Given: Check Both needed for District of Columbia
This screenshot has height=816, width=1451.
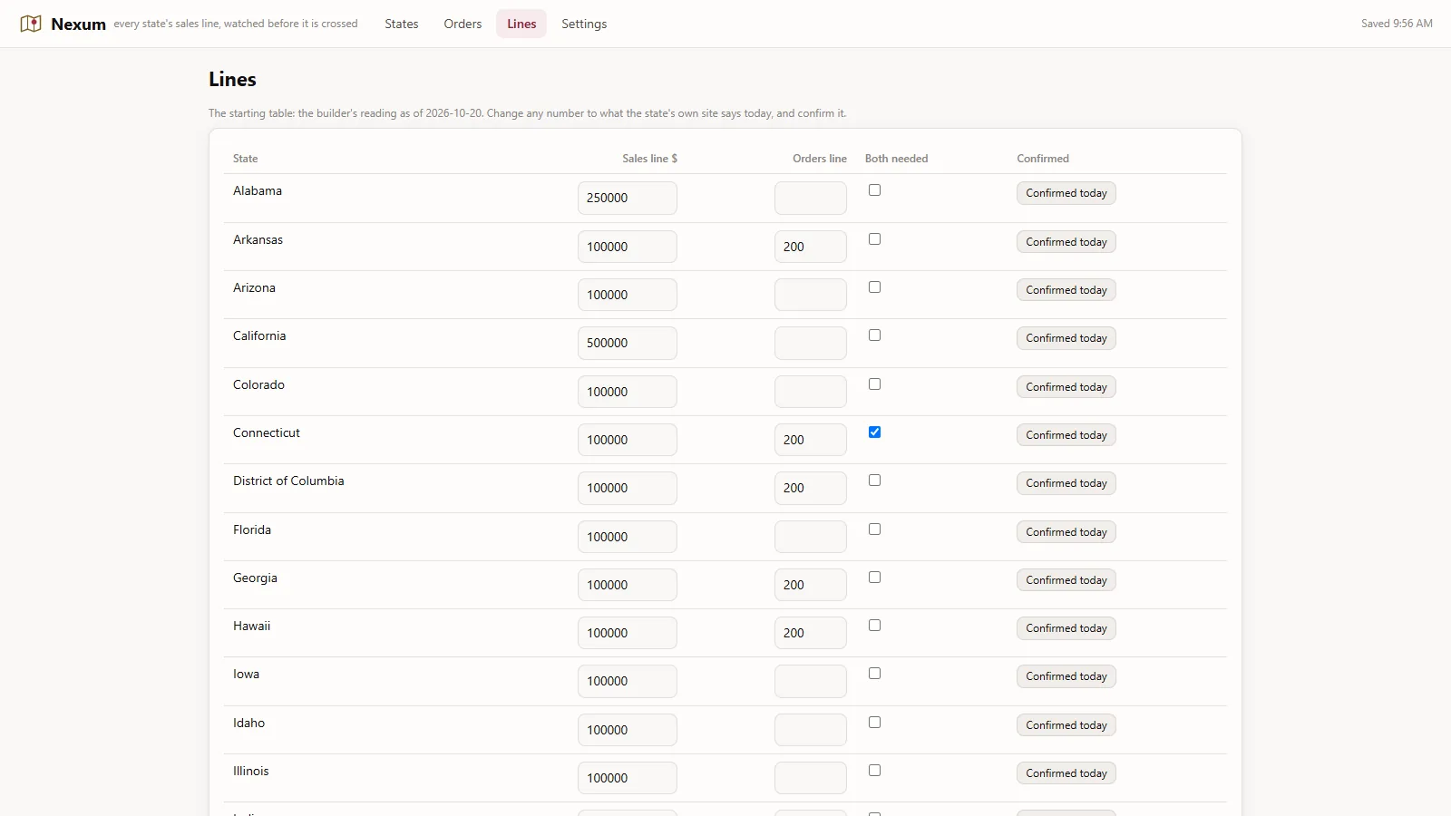Looking at the screenshot, I should pos(874,481).
